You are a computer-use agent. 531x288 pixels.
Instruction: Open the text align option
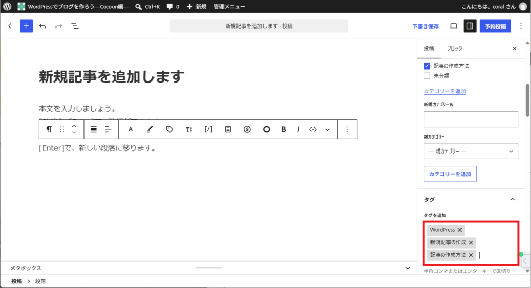tap(108, 129)
